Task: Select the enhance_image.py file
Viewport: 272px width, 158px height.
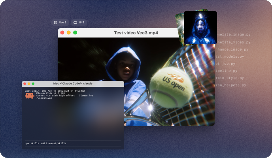Action: click(232, 49)
